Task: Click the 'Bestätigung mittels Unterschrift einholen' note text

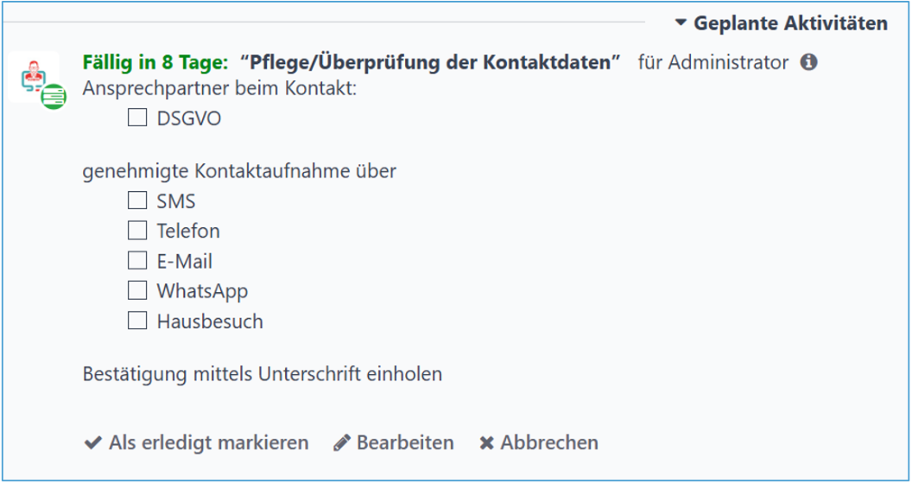Action: point(263,374)
